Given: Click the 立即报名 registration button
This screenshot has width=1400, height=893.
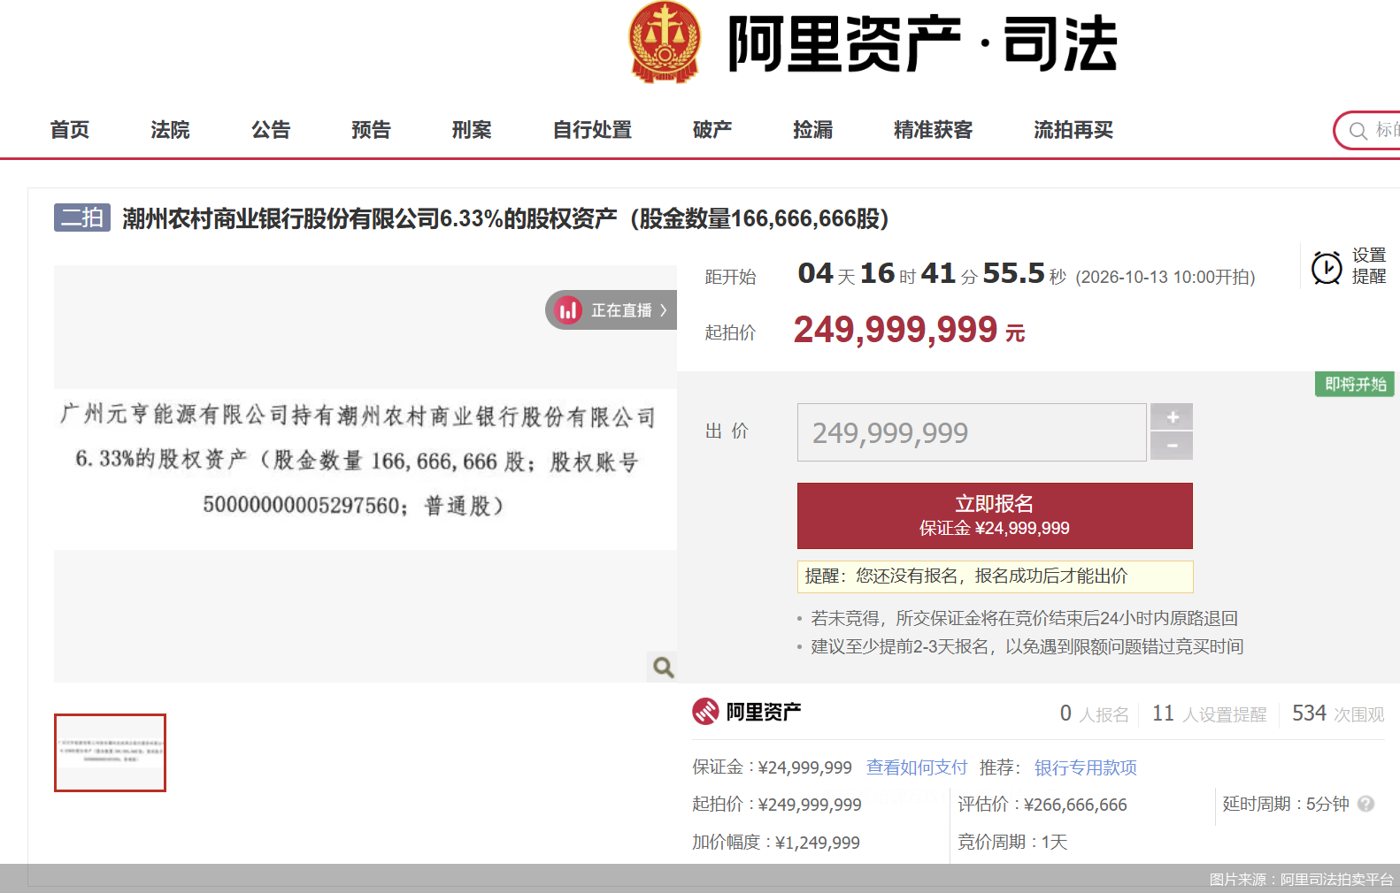Looking at the screenshot, I should pos(995,515).
